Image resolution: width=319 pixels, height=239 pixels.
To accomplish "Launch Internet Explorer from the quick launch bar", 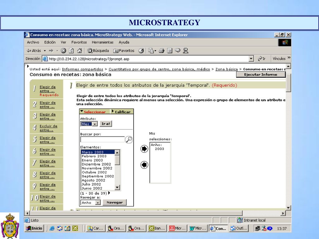I will tap(52, 228).
